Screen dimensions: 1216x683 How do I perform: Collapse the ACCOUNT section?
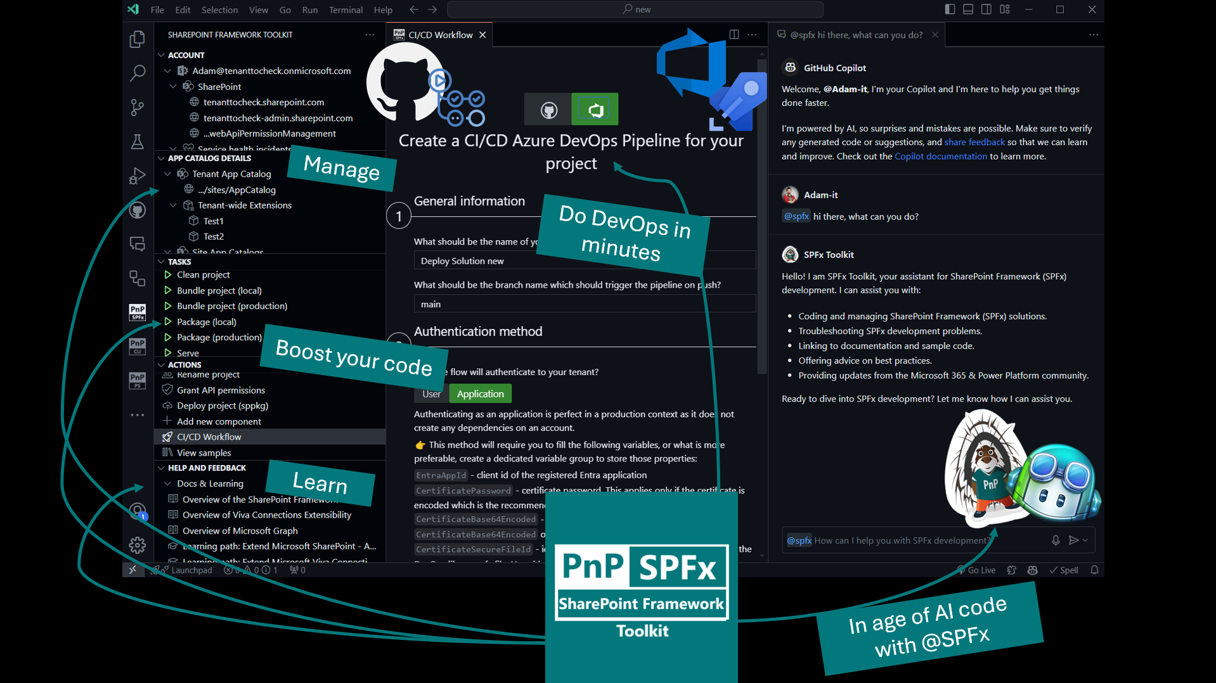(162, 55)
